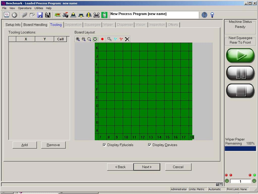Viewport: 258px width, 194px height.
Task: Click the round green button left of counter
Action: [x=227, y=181]
